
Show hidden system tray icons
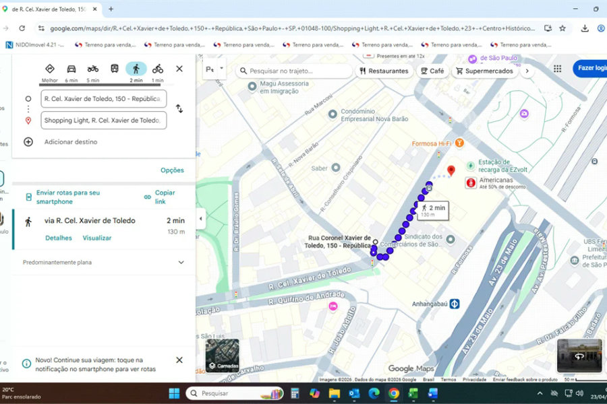click(x=540, y=393)
